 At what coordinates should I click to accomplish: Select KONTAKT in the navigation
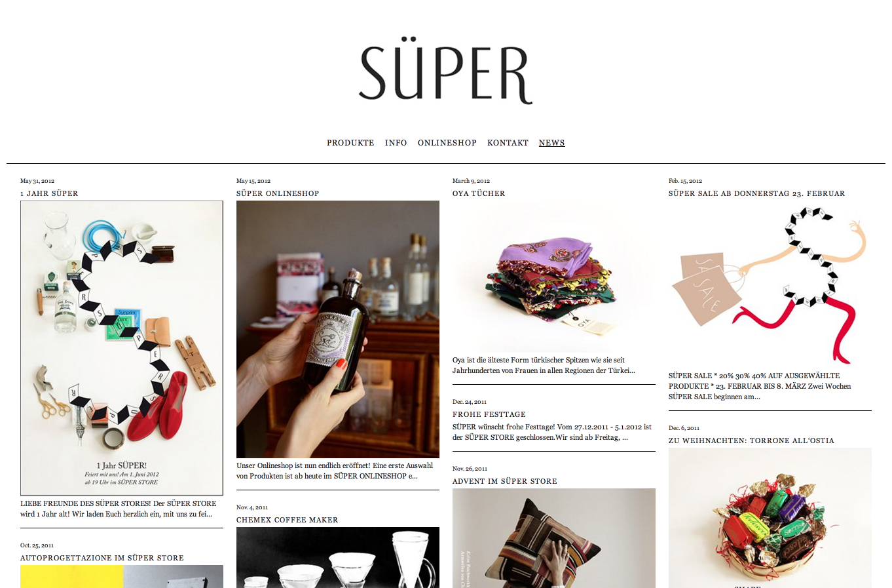coord(508,143)
